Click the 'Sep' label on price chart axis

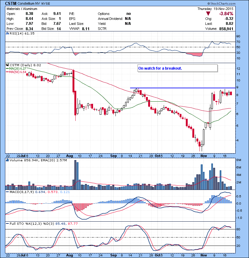pyautogui.click(x=114, y=156)
